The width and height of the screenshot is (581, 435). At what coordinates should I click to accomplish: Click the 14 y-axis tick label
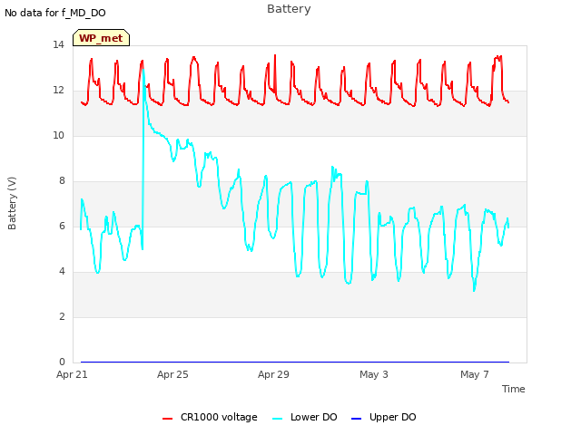pos(58,44)
